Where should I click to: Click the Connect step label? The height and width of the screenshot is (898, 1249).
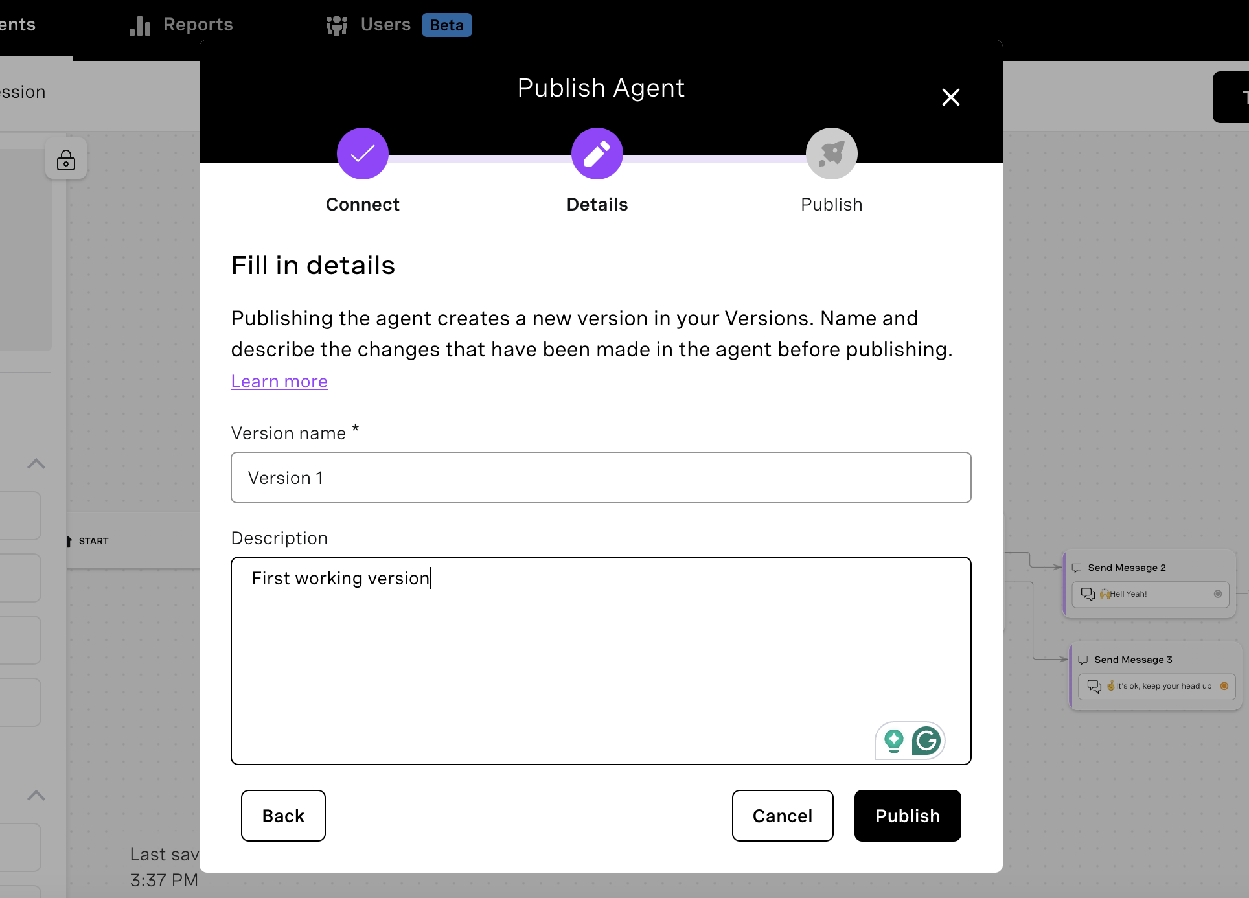pos(363,205)
